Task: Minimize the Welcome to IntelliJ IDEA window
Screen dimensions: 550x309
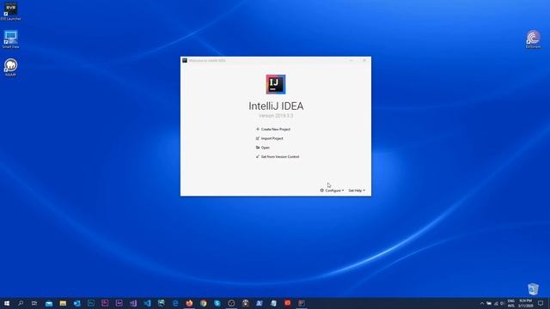Action: click(x=351, y=60)
